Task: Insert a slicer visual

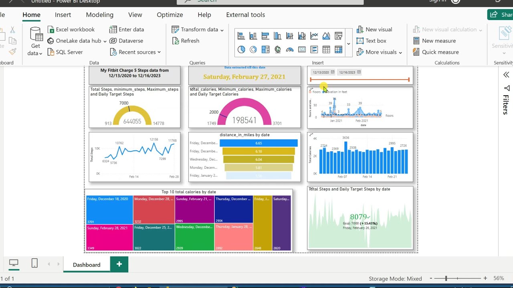Action: click(x=339, y=36)
